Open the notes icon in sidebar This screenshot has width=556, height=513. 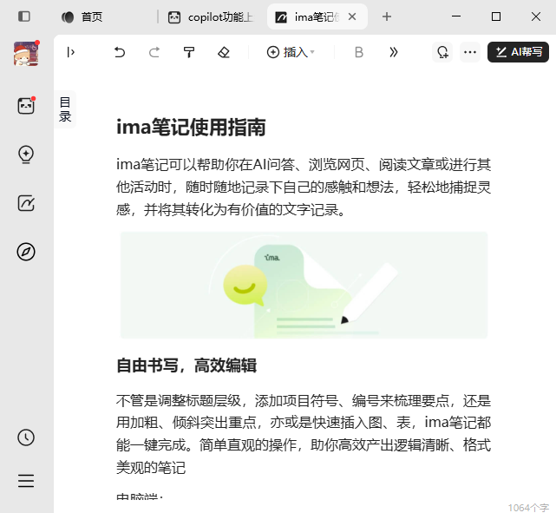(26, 203)
